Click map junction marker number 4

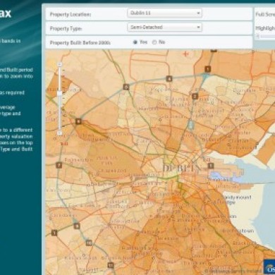coord(169,79)
